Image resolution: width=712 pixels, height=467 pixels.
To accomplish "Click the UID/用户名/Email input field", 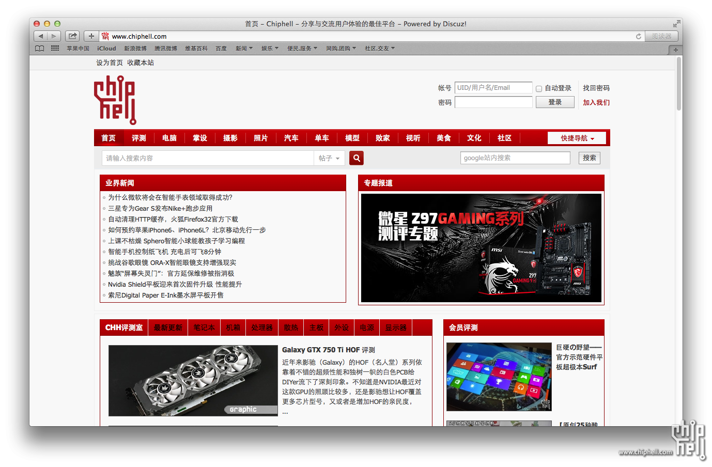I will [x=493, y=88].
